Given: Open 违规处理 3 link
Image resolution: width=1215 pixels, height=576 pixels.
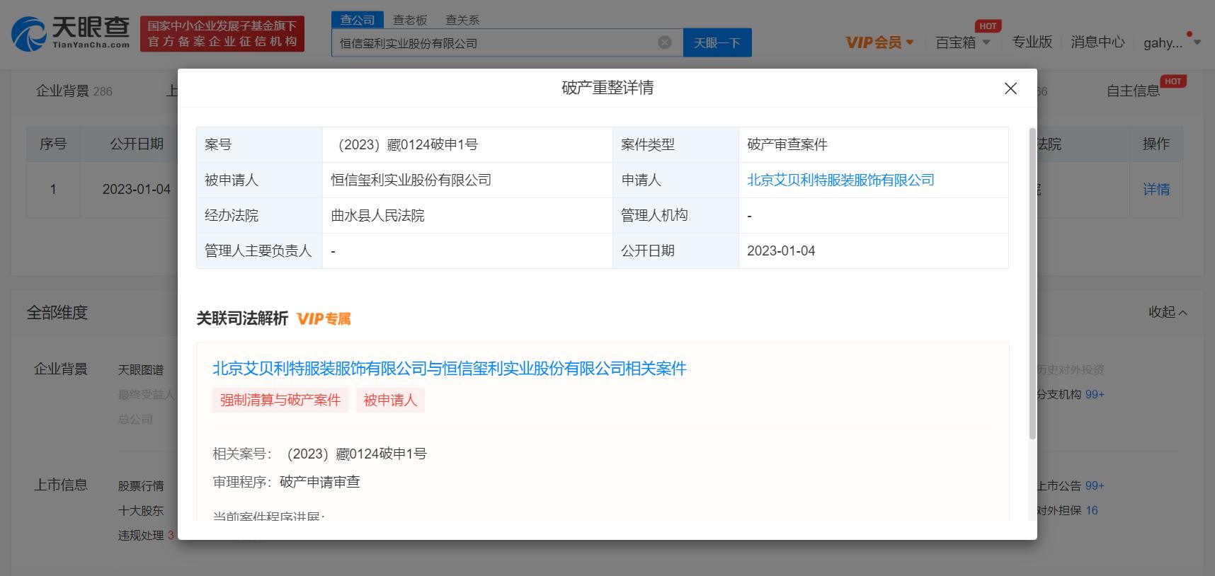Looking at the screenshot, I should (146, 535).
